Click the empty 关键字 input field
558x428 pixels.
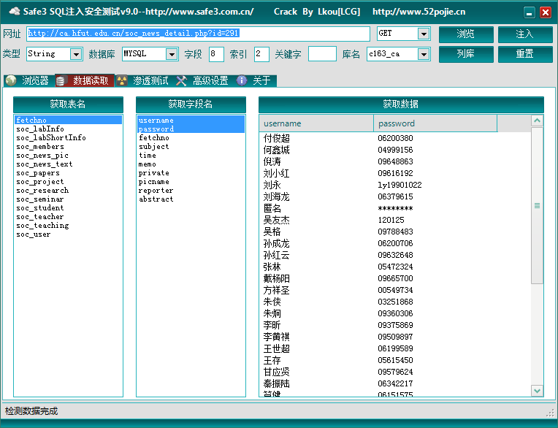tap(322, 54)
